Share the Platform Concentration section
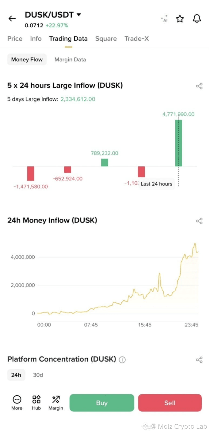This screenshot has height=433, width=209. 199,360
